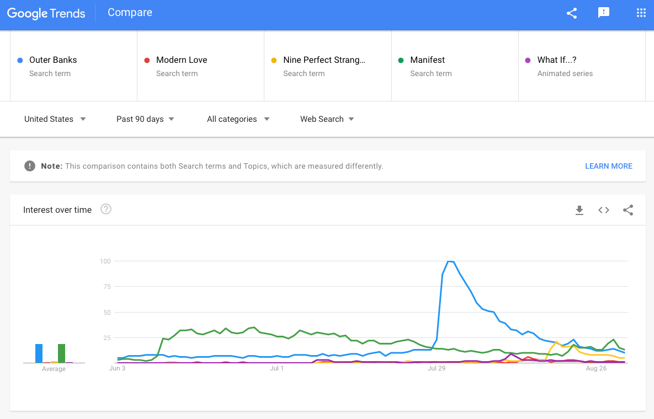Image resolution: width=654 pixels, height=419 pixels.
Task: Download the Interest over time CSV
Action: click(579, 211)
